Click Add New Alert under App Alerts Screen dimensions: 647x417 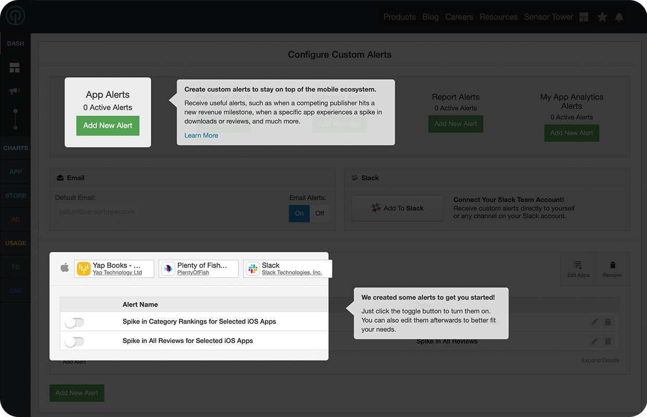tap(108, 126)
